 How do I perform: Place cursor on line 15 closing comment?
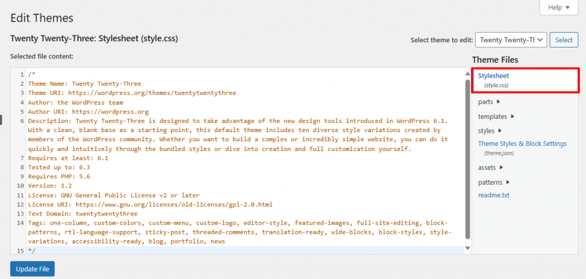click(x=32, y=251)
